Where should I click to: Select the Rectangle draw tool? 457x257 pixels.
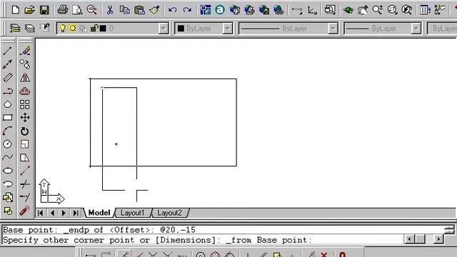point(8,117)
